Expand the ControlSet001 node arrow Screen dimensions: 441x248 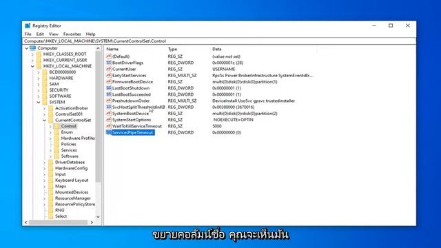(44, 114)
